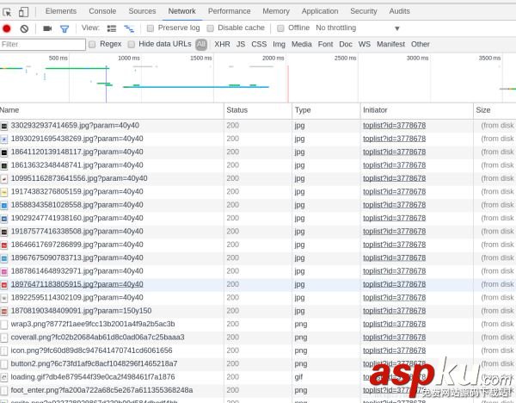
Task: Sort by the Size column header
Action: point(494,110)
